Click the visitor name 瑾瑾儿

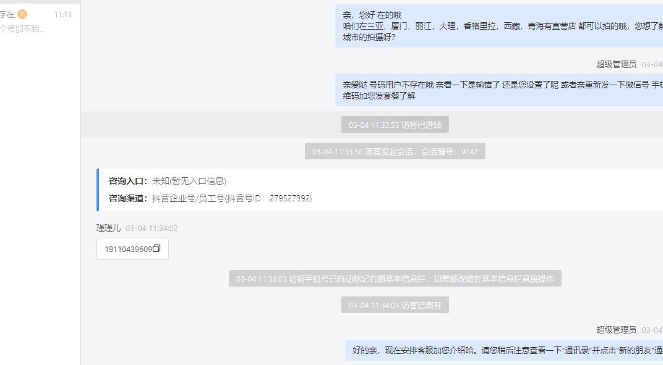pos(109,228)
